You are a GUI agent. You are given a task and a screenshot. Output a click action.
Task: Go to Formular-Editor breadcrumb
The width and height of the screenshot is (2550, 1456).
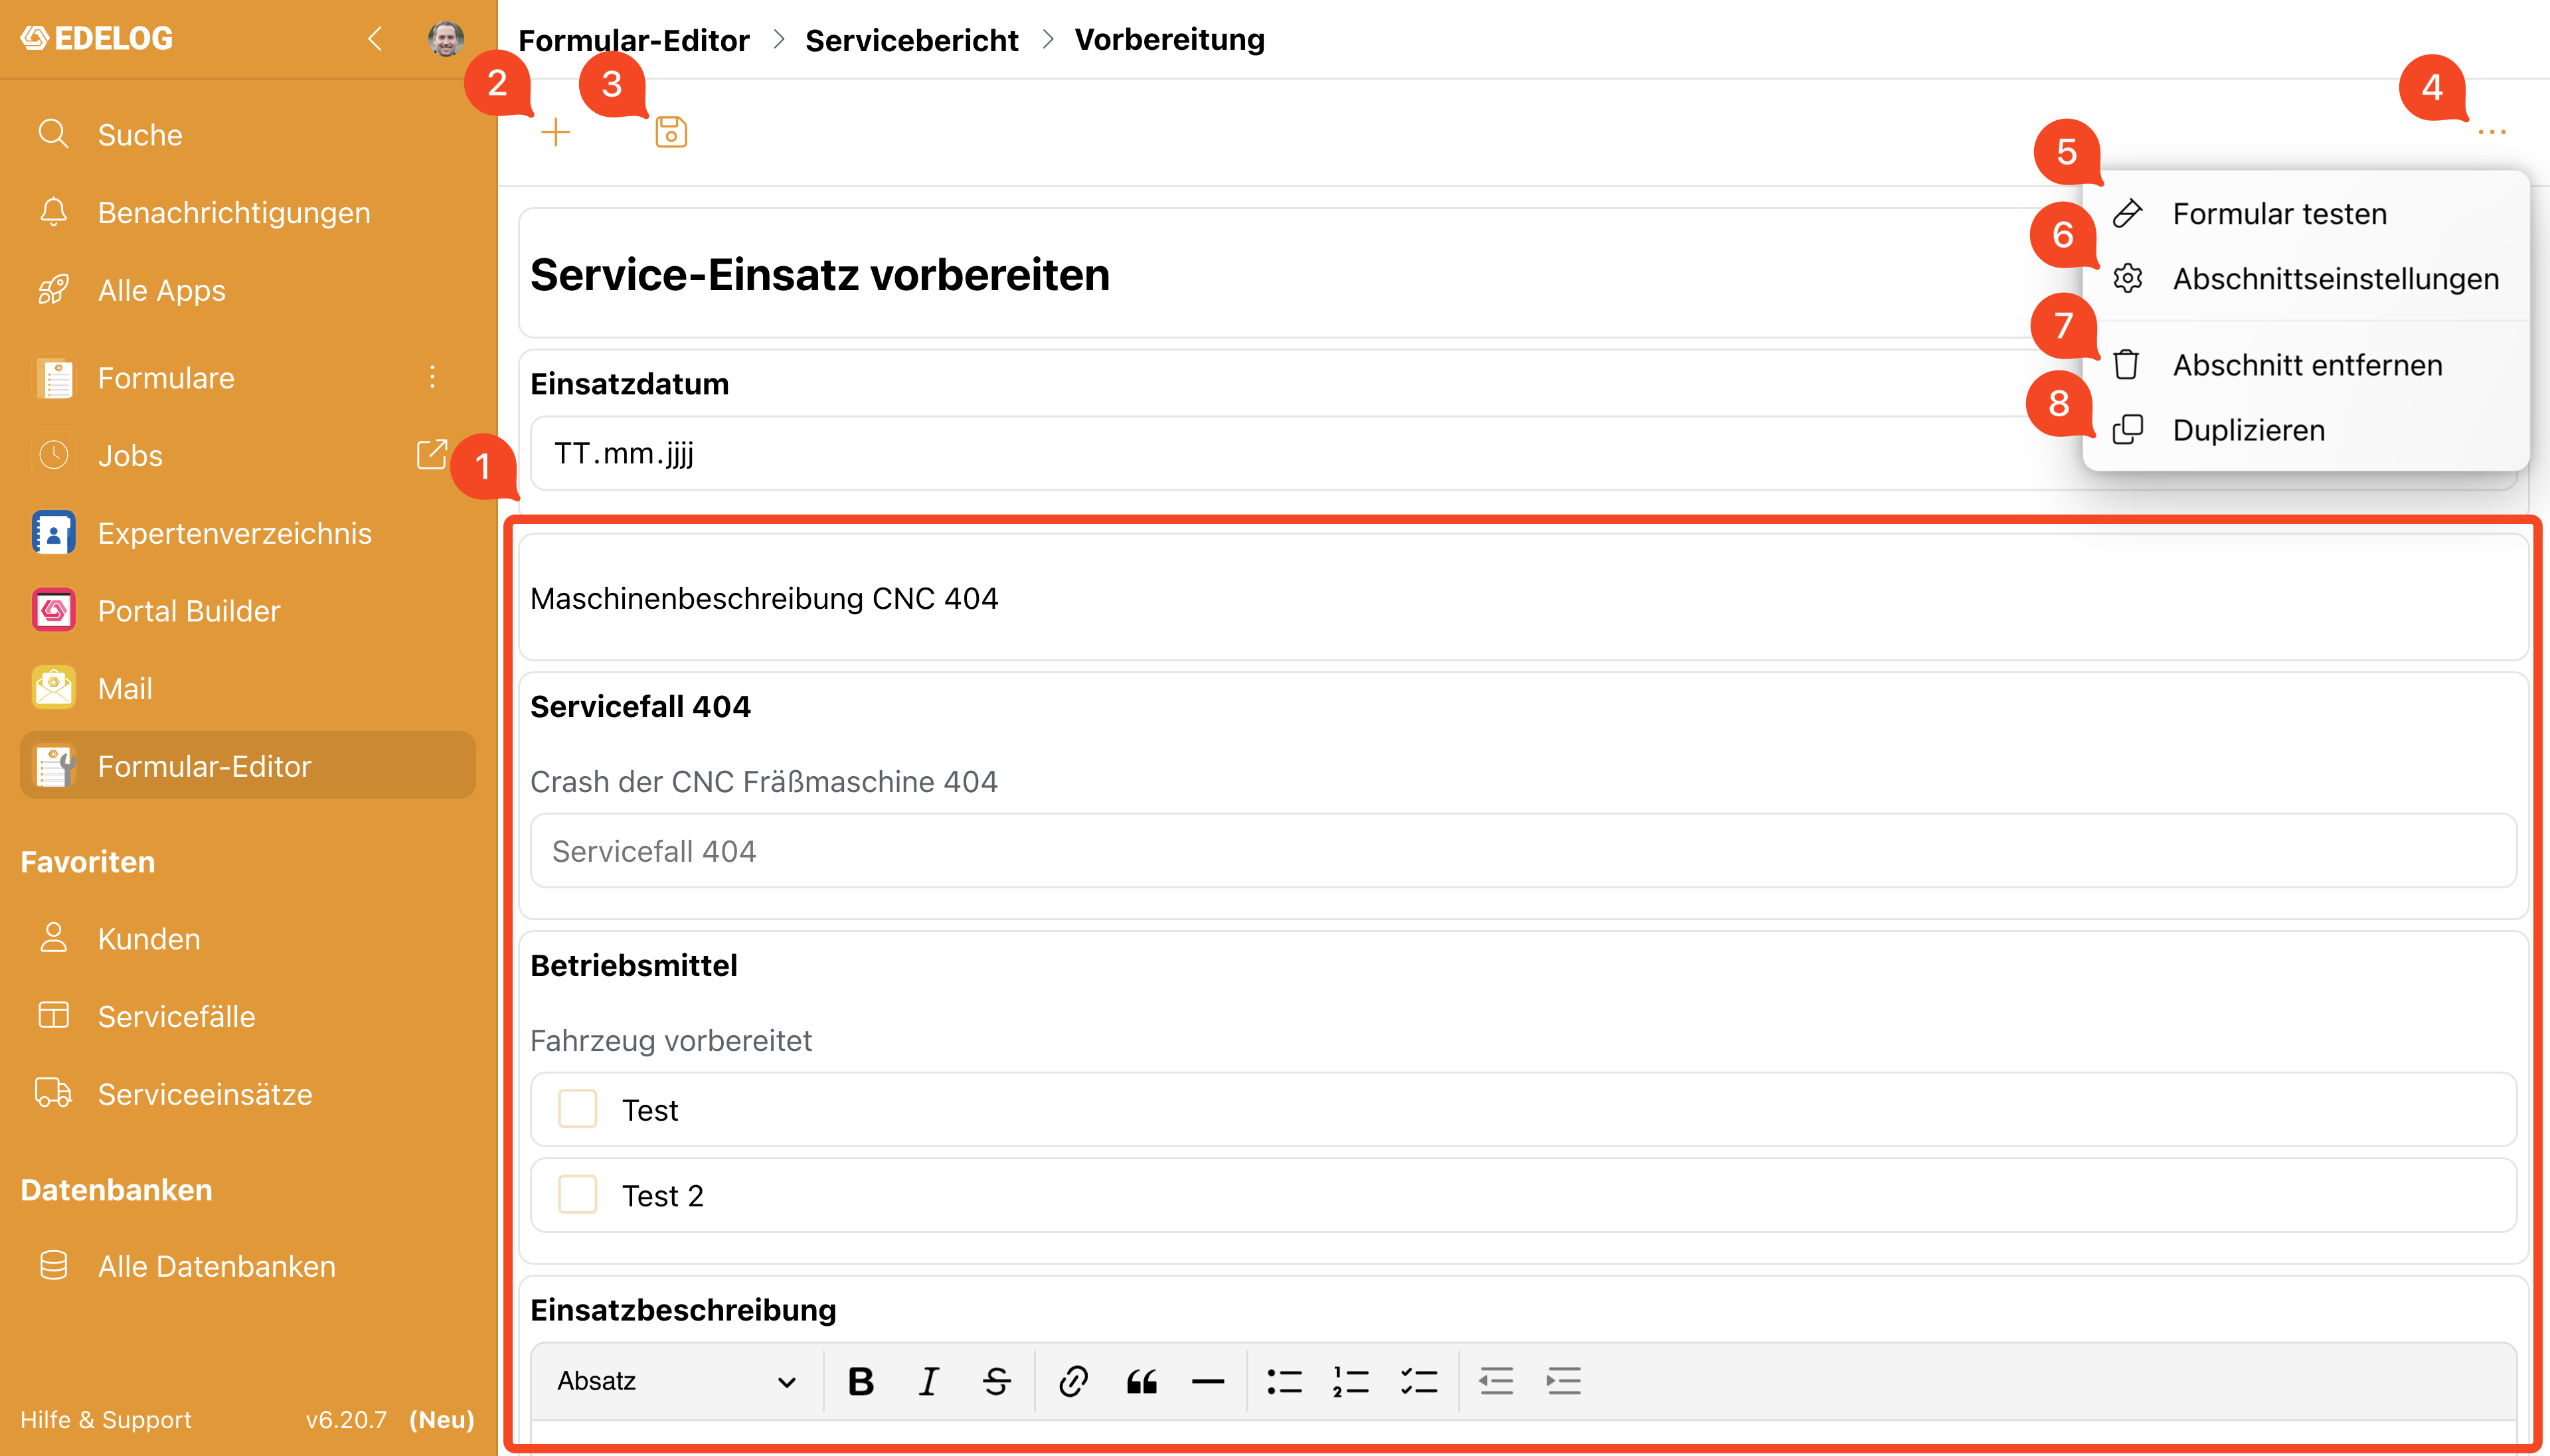coord(634,40)
